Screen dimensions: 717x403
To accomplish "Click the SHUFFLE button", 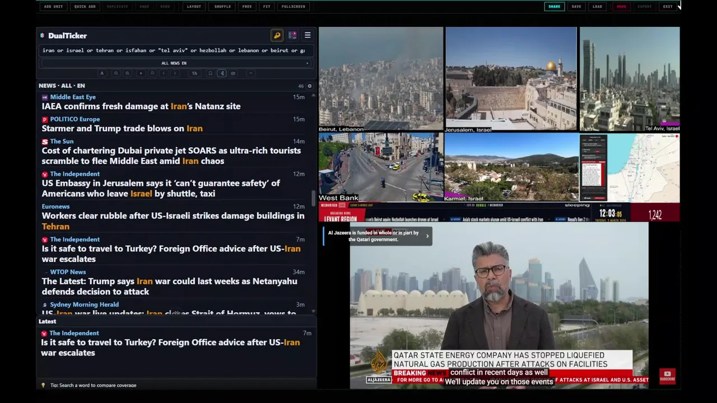I will tap(222, 7).
